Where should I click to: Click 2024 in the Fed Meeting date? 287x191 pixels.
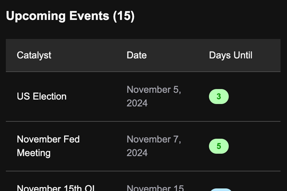click(x=137, y=153)
